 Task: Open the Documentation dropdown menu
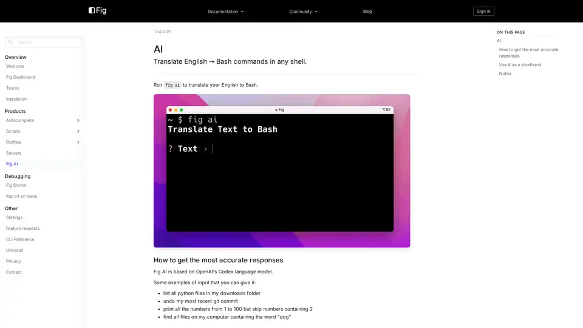click(225, 12)
